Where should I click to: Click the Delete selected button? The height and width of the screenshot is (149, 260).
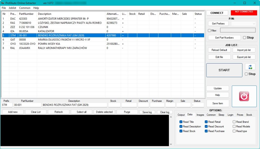pos(104,112)
